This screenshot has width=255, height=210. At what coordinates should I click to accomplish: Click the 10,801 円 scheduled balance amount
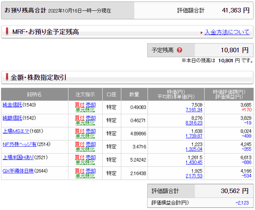(x=235, y=50)
